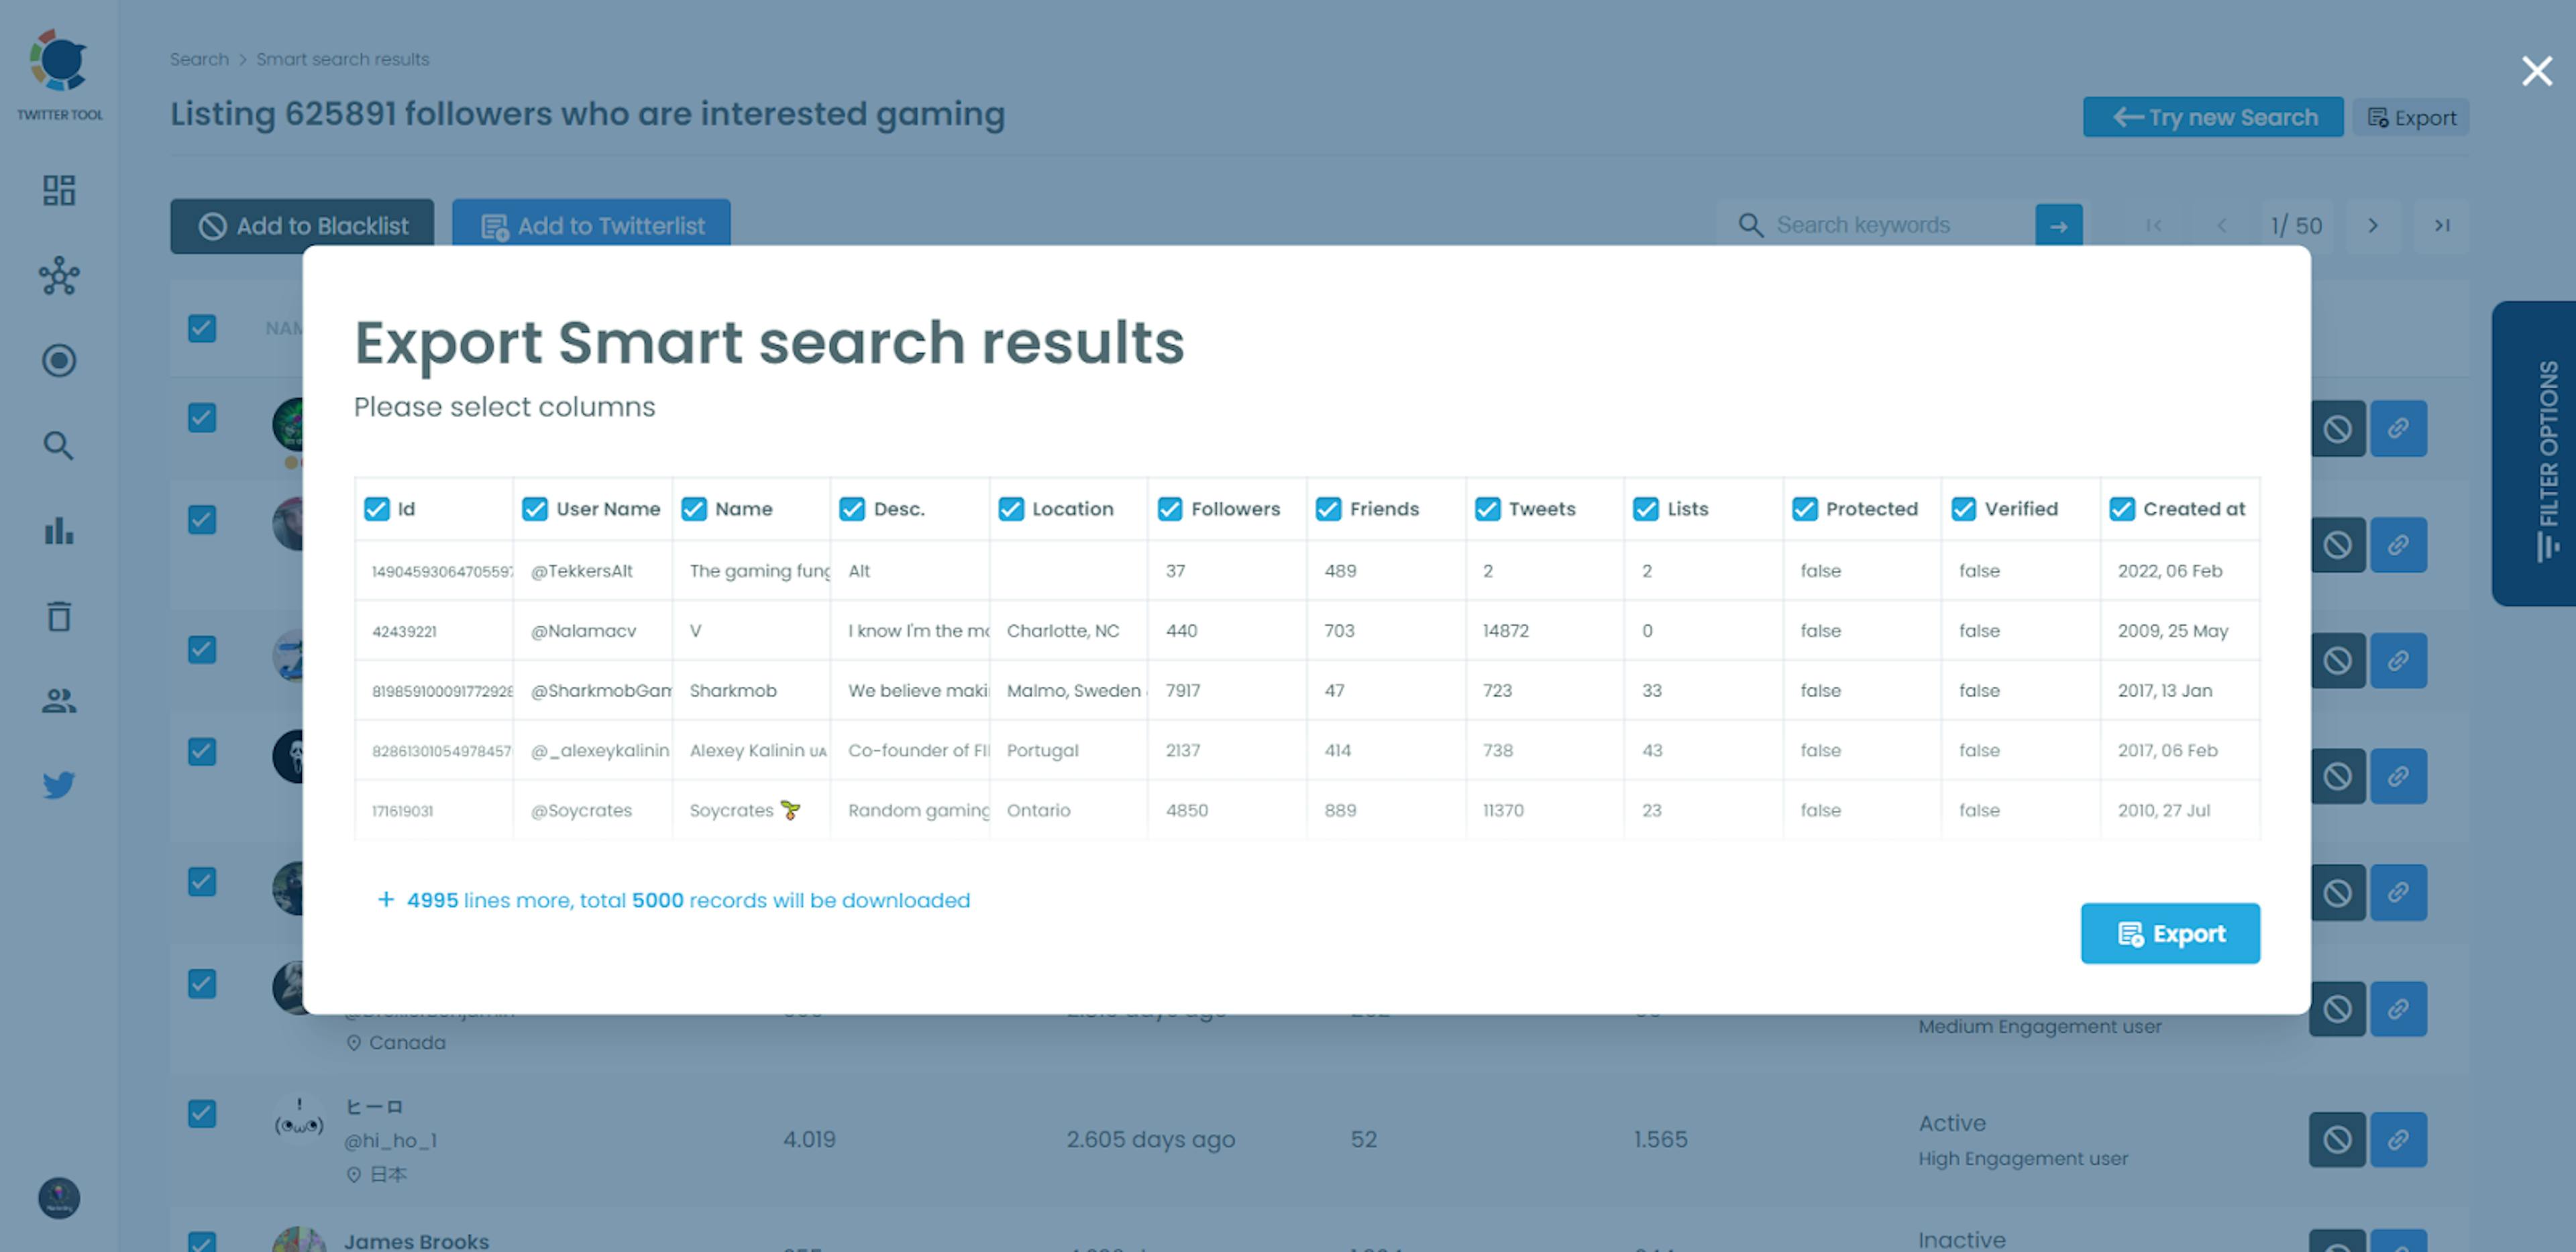Uncheck the Verified column checkbox
The image size is (2576, 1252).
pyautogui.click(x=1963, y=509)
